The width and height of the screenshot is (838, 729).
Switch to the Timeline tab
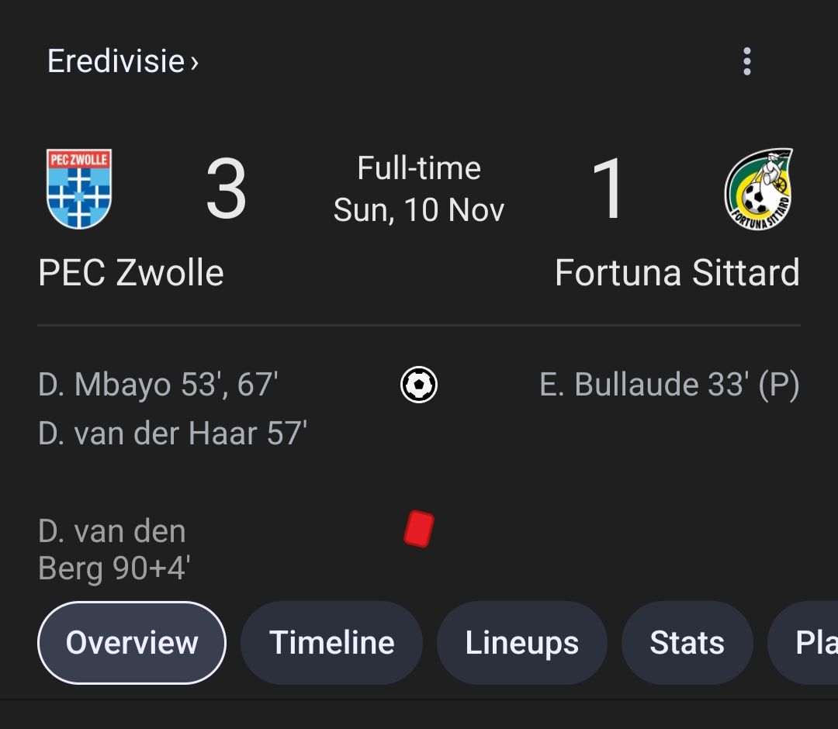point(331,642)
